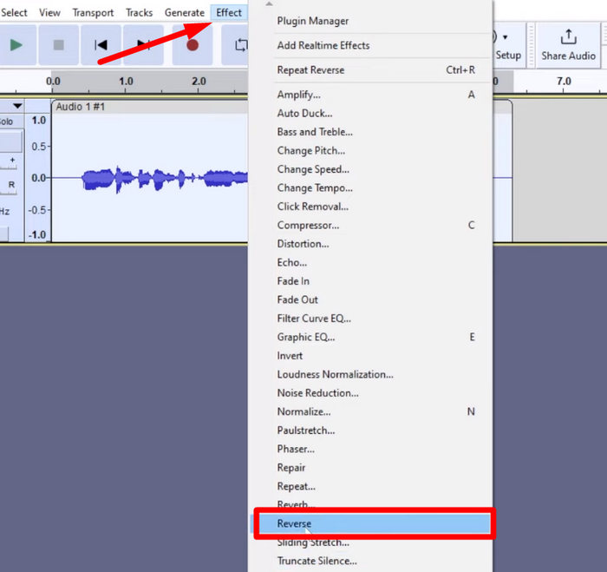Open the track menu dropdown triangle
The image size is (607, 572).
click(x=17, y=106)
